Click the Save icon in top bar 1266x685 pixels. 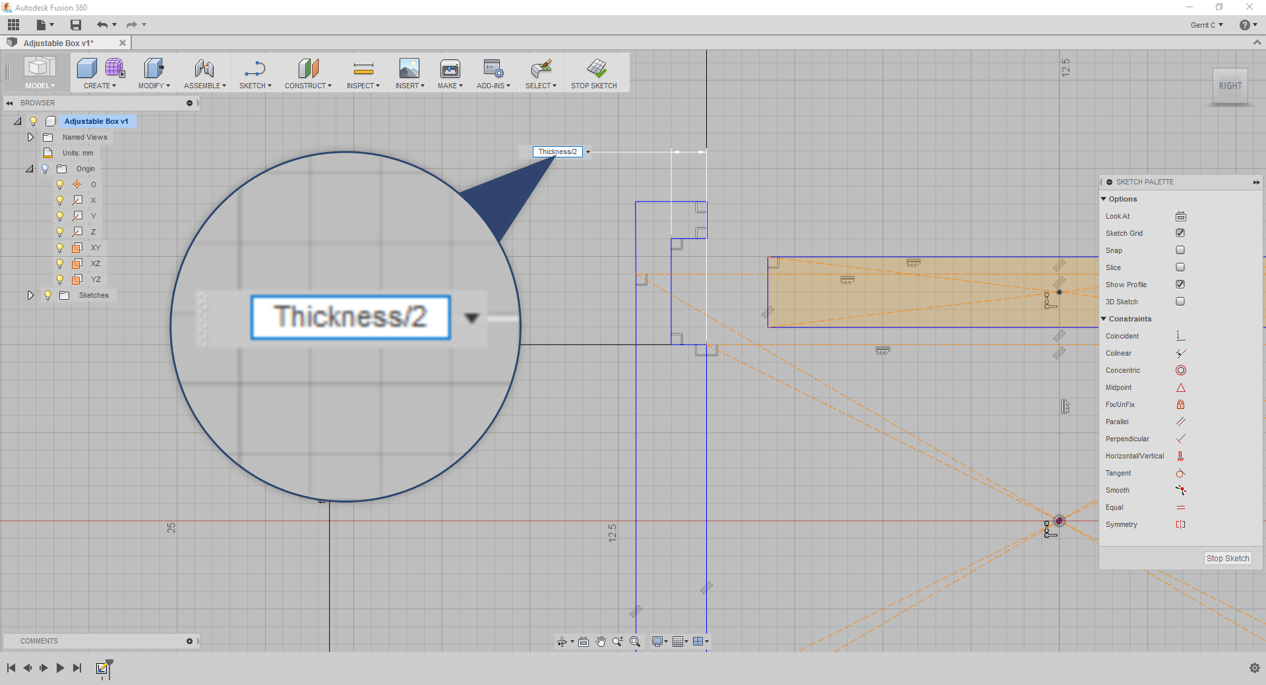76,25
